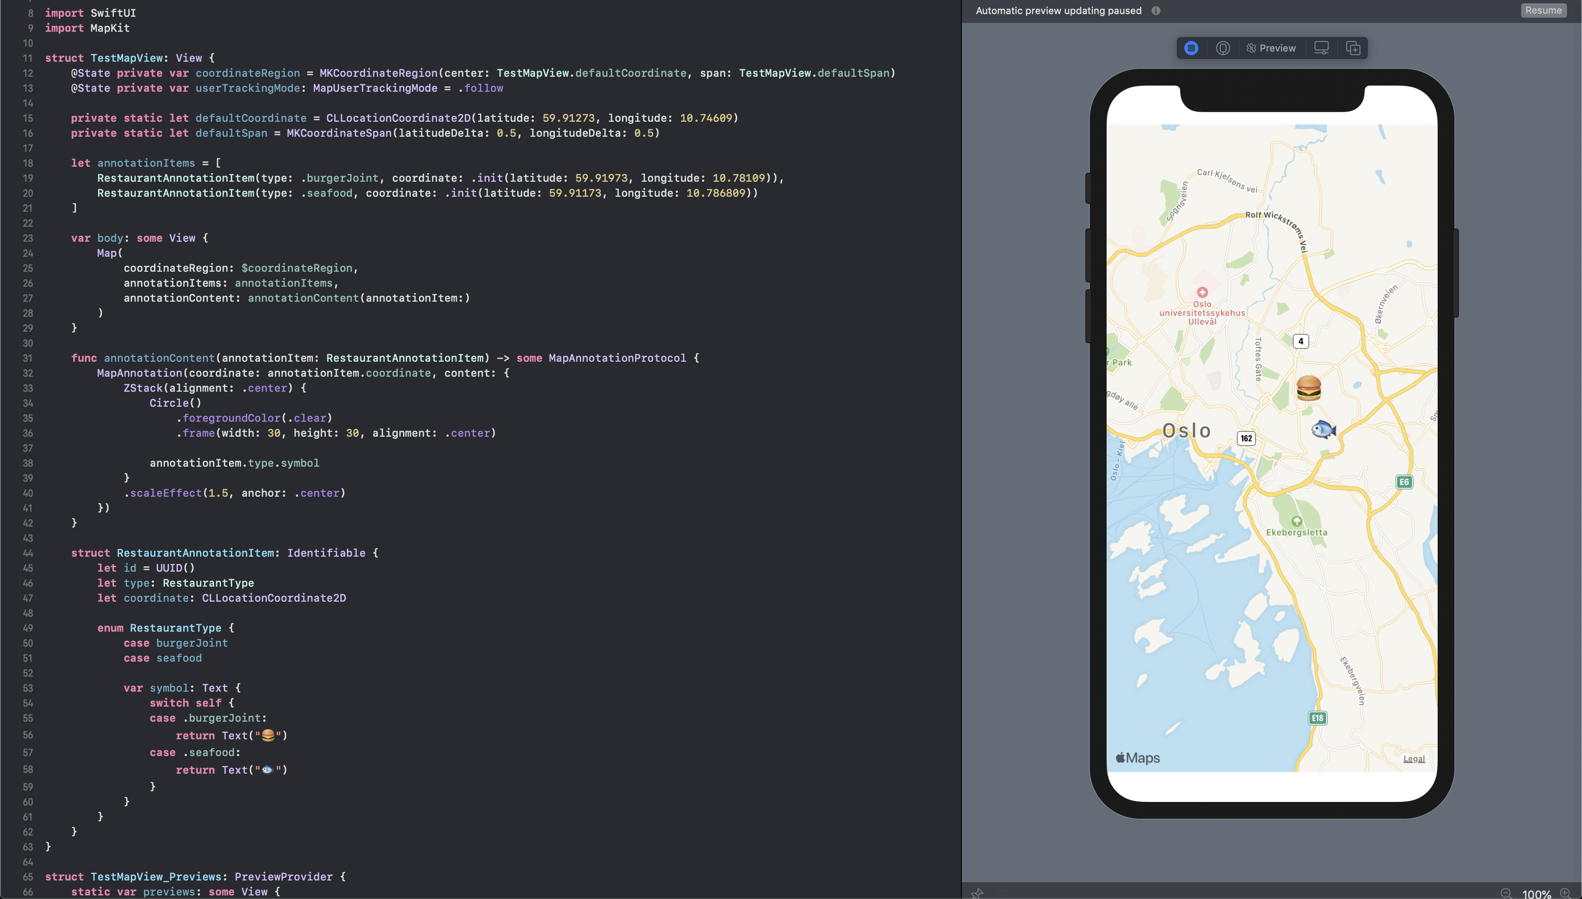Open Preview inspect settings button
Viewport: 1582px width, 899px height.
click(1271, 48)
